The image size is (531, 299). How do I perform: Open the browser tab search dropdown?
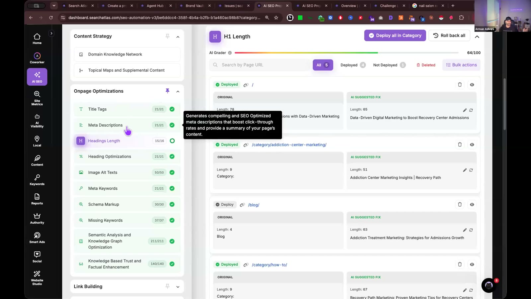54,6
